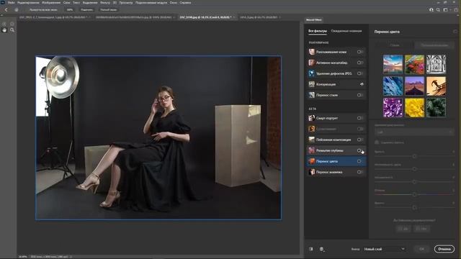Viewport: 461px width, 259px height.
Task: Open the output dropdown showing Новый слой
Action: (384, 249)
